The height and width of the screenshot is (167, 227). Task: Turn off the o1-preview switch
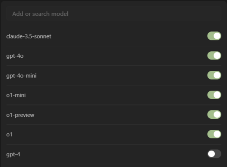214,115
